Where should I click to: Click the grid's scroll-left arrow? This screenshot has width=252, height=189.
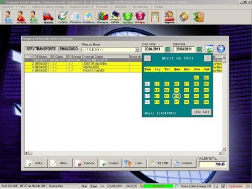[x=26, y=153]
